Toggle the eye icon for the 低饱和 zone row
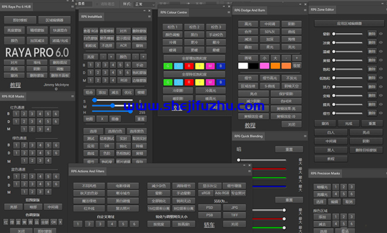This screenshot has width=387, height=233. [x=381, y=78]
